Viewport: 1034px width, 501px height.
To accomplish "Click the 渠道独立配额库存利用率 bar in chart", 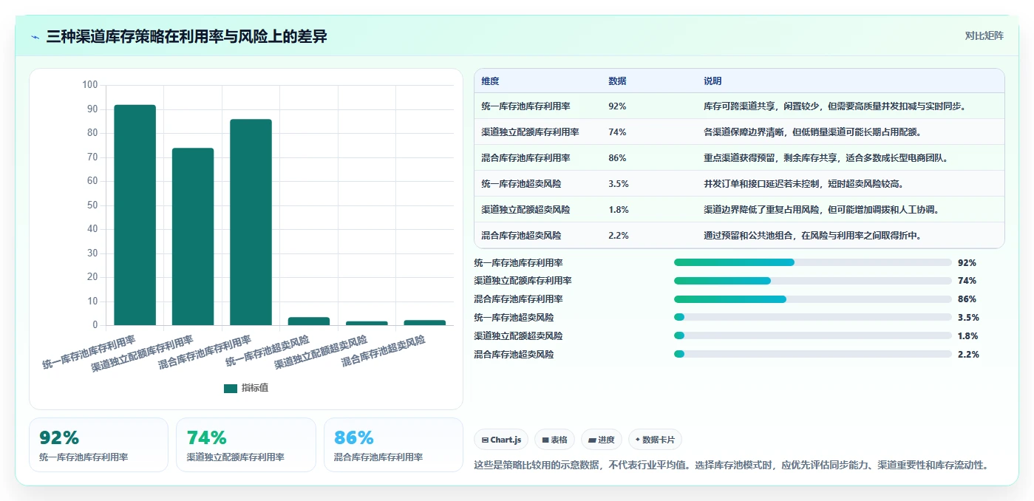I will [193, 236].
